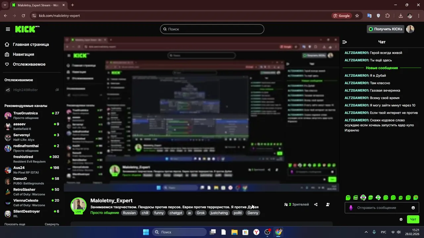This screenshot has width=424, height=238.
Task: Send message with green Чат button
Action: tap(413, 219)
